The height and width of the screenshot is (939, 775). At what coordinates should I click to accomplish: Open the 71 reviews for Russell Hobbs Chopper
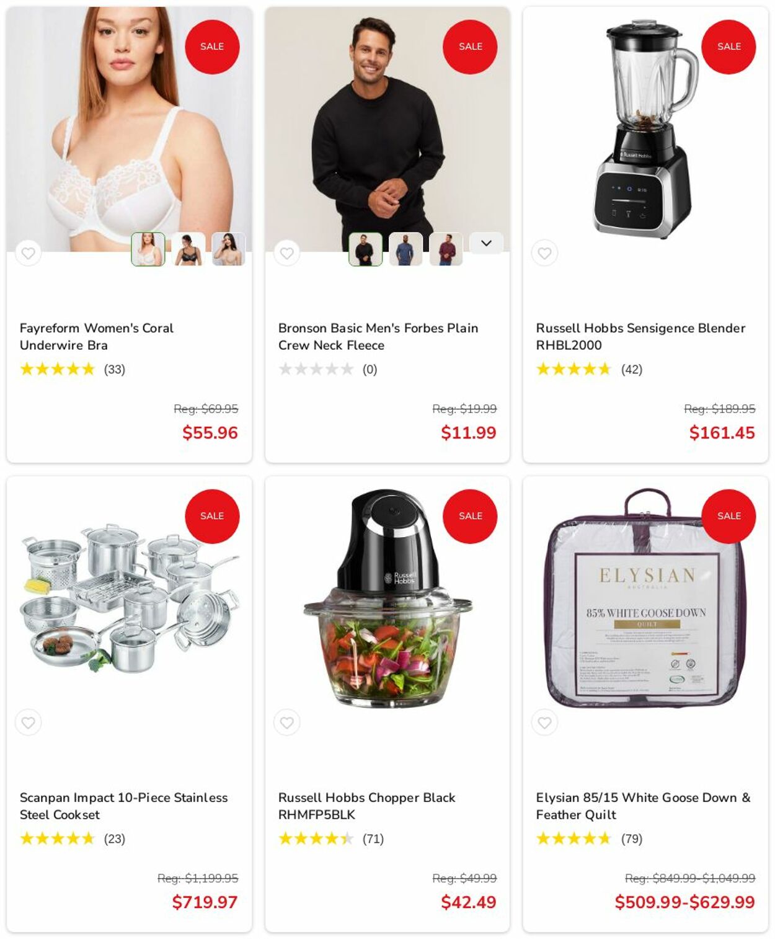click(373, 839)
